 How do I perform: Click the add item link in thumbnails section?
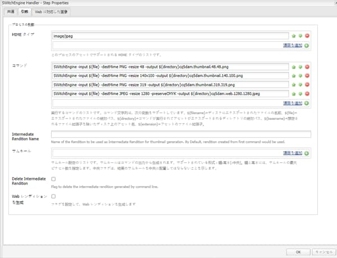293,153
